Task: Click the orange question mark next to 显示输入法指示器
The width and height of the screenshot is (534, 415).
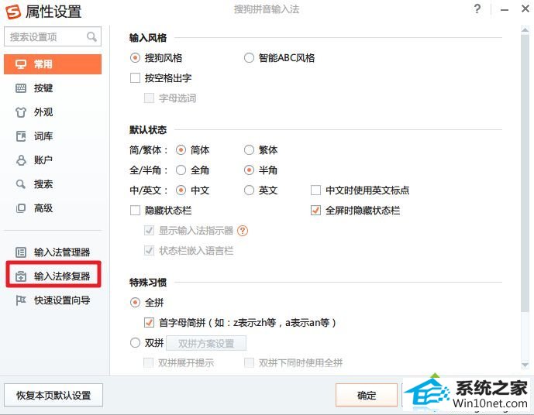Action: tap(243, 231)
